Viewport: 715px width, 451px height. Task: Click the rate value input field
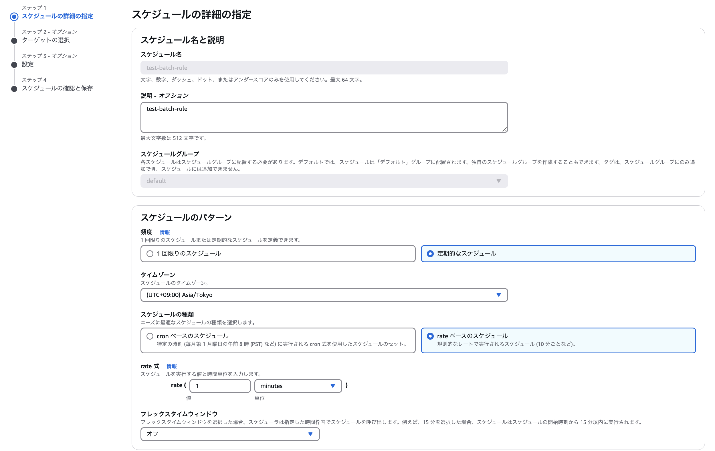(220, 386)
